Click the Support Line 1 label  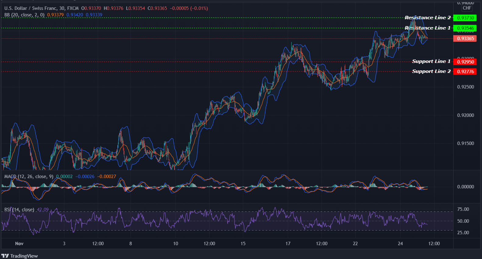pos(431,62)
